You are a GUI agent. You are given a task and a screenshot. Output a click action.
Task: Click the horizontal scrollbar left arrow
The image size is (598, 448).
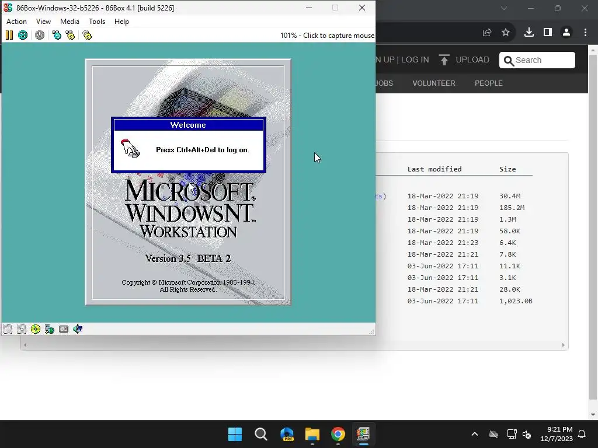25,345
